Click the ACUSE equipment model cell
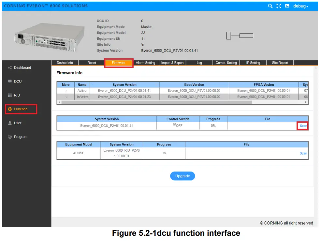320x241 pixels. (79, 153)
